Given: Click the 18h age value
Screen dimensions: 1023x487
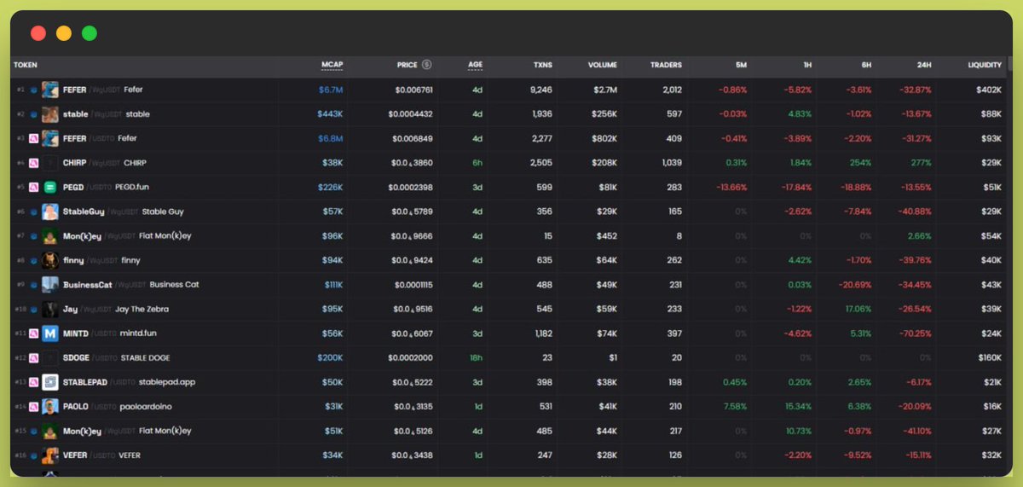Looking at the screenshot, I should [476, 358].
